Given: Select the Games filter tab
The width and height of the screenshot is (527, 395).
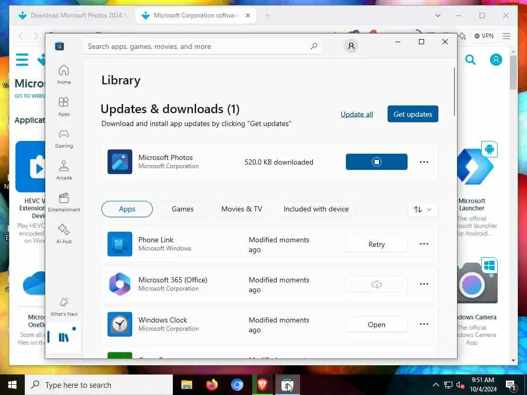Looking at the screenshot, I should coord(183,209).
